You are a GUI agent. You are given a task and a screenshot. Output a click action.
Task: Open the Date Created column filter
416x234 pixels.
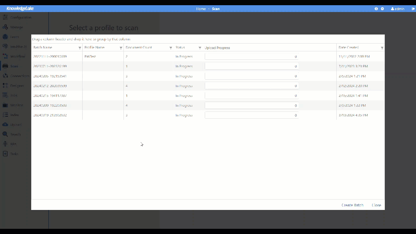pos(382,48)
